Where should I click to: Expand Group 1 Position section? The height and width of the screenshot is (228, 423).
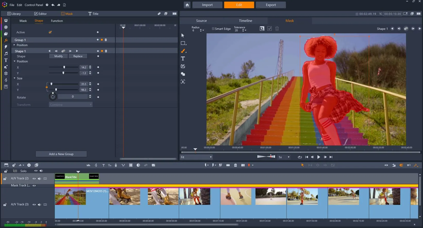pyautogui.click(x=14, y=45)
